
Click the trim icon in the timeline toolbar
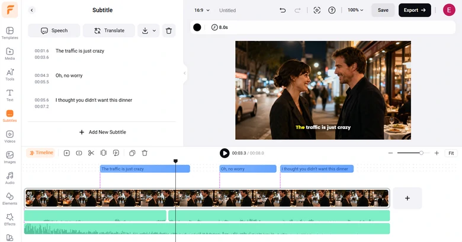[104, 153]
